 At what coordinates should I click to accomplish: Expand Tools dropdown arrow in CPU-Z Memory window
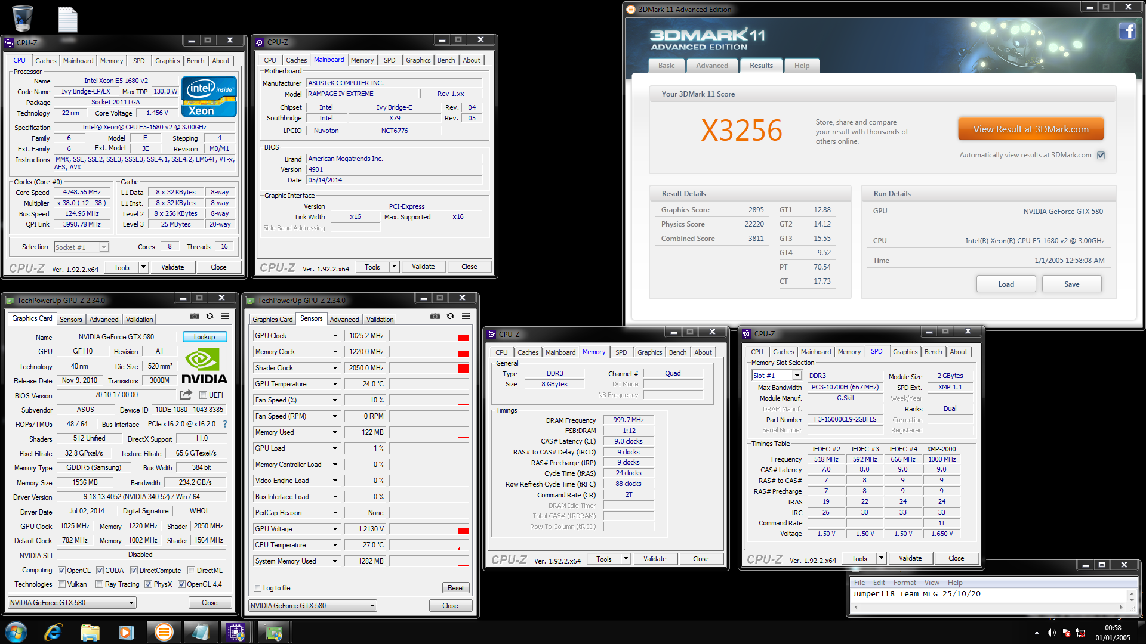(x=626, y=559)
